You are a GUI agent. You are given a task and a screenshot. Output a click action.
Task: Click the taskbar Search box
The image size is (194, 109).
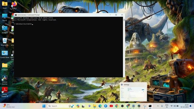point(61,106)
